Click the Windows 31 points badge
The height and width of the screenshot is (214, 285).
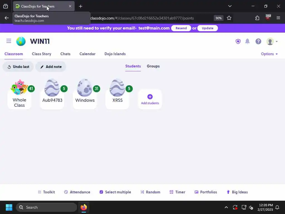[97, 89]
